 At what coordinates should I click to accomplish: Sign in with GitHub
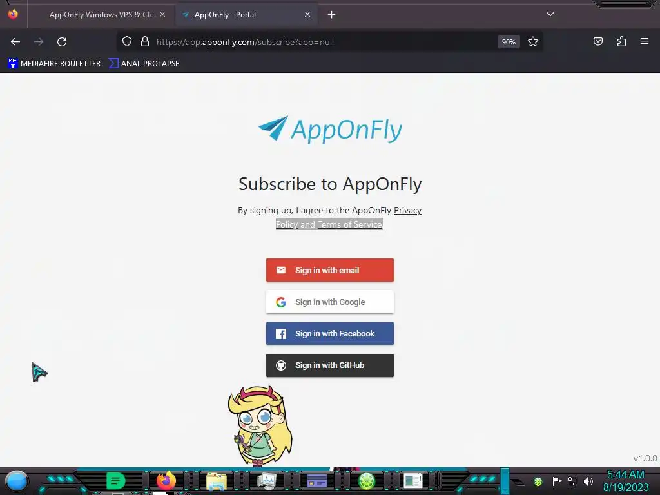pos(329,365)
